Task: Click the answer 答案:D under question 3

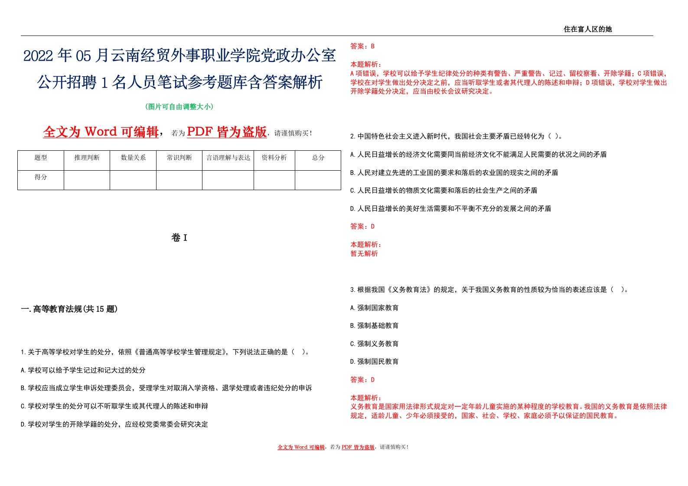Action: click(362, 380)
